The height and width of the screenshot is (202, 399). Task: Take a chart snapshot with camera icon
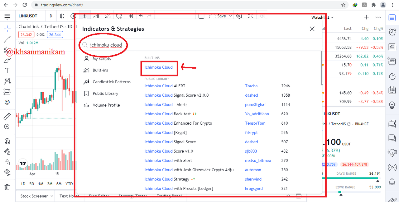262,16
